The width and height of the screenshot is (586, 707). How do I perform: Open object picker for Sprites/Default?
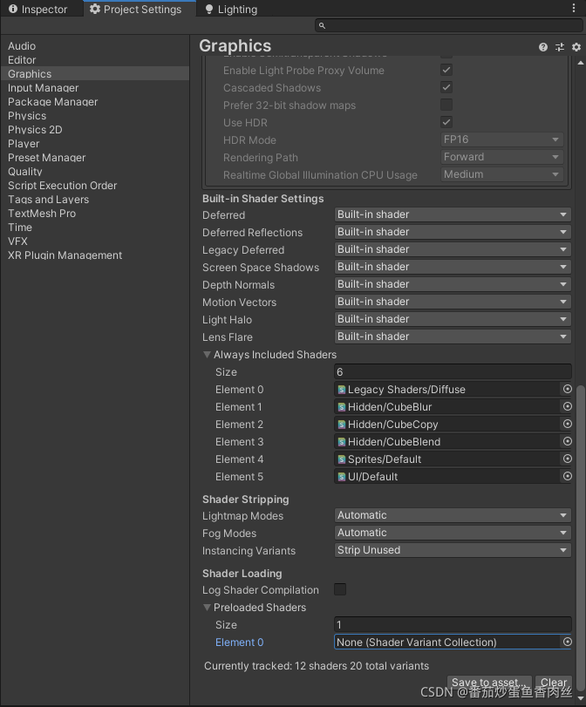(568, 459)
